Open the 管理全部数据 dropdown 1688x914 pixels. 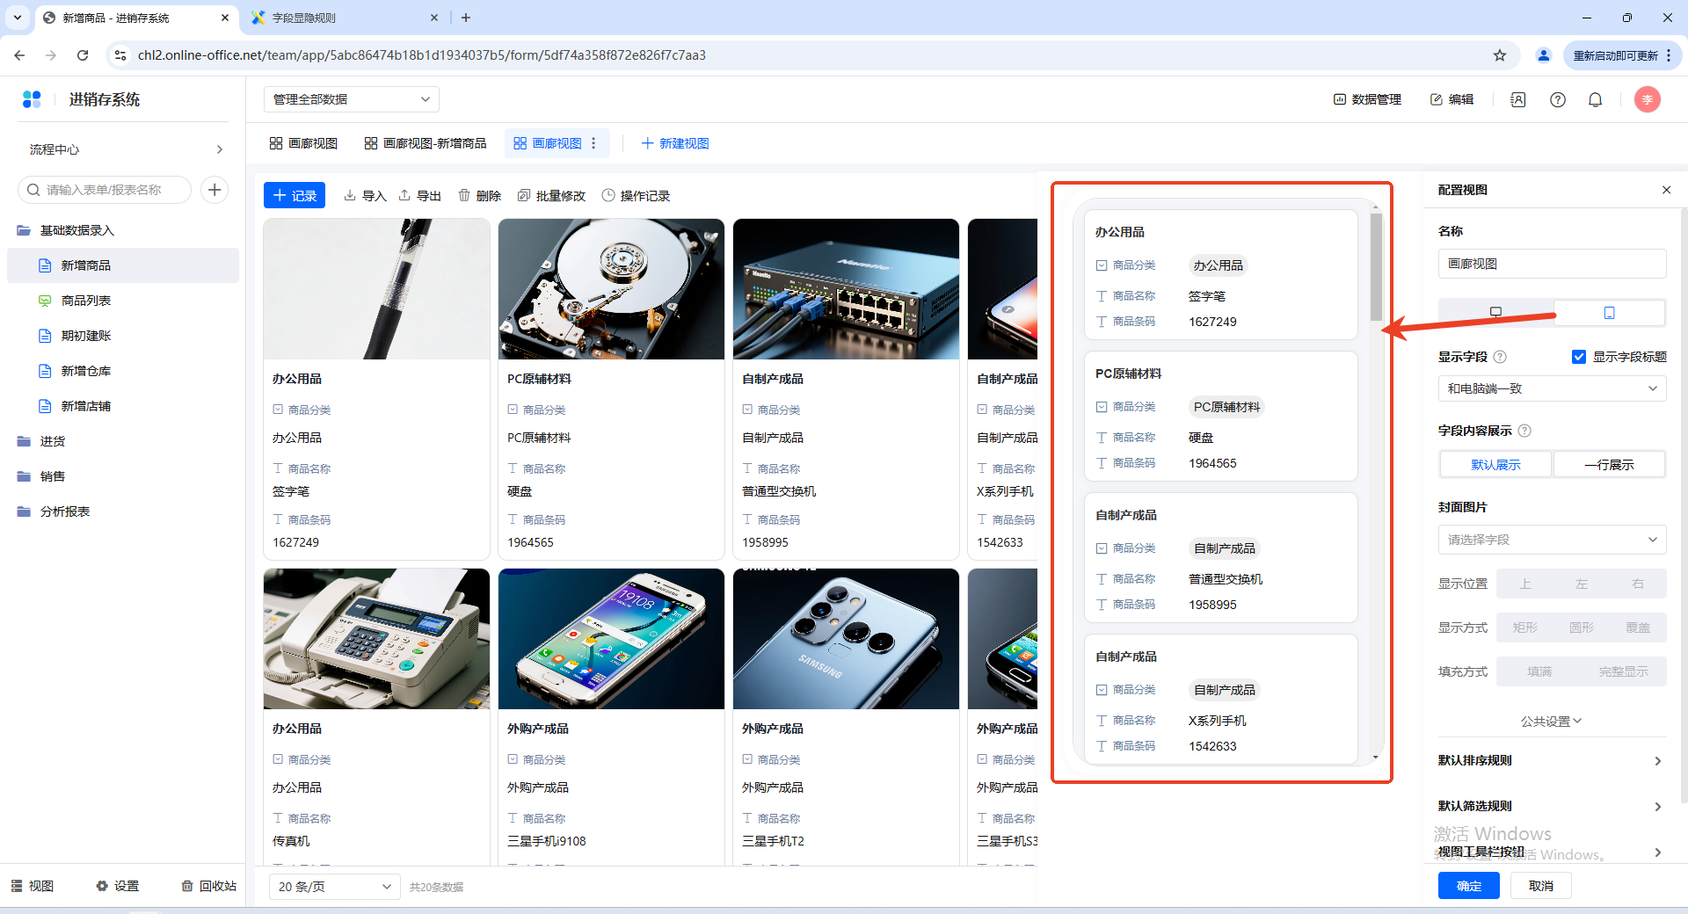[x=351, y=99]
